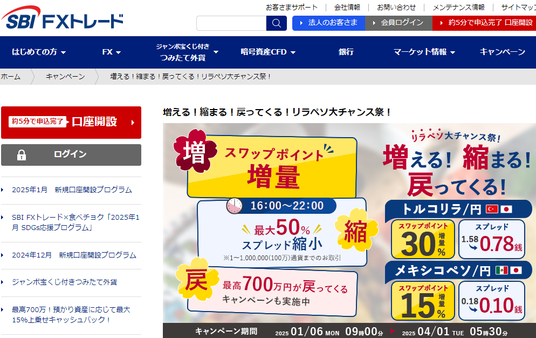
Task: Click the yellow 戻 flower badge
Action: [x=197, y=280]
